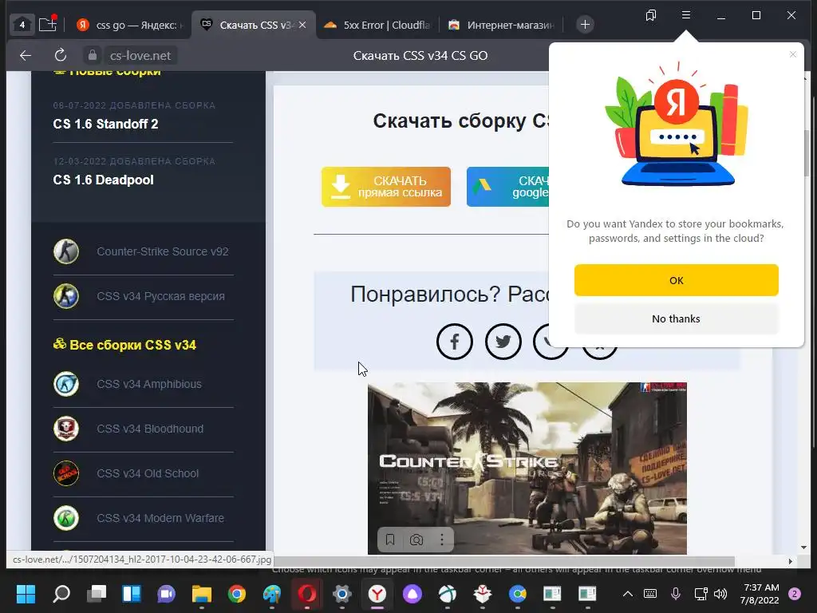
Task: Expand the system tray hidden icons chevron
Action: [628, 593]
